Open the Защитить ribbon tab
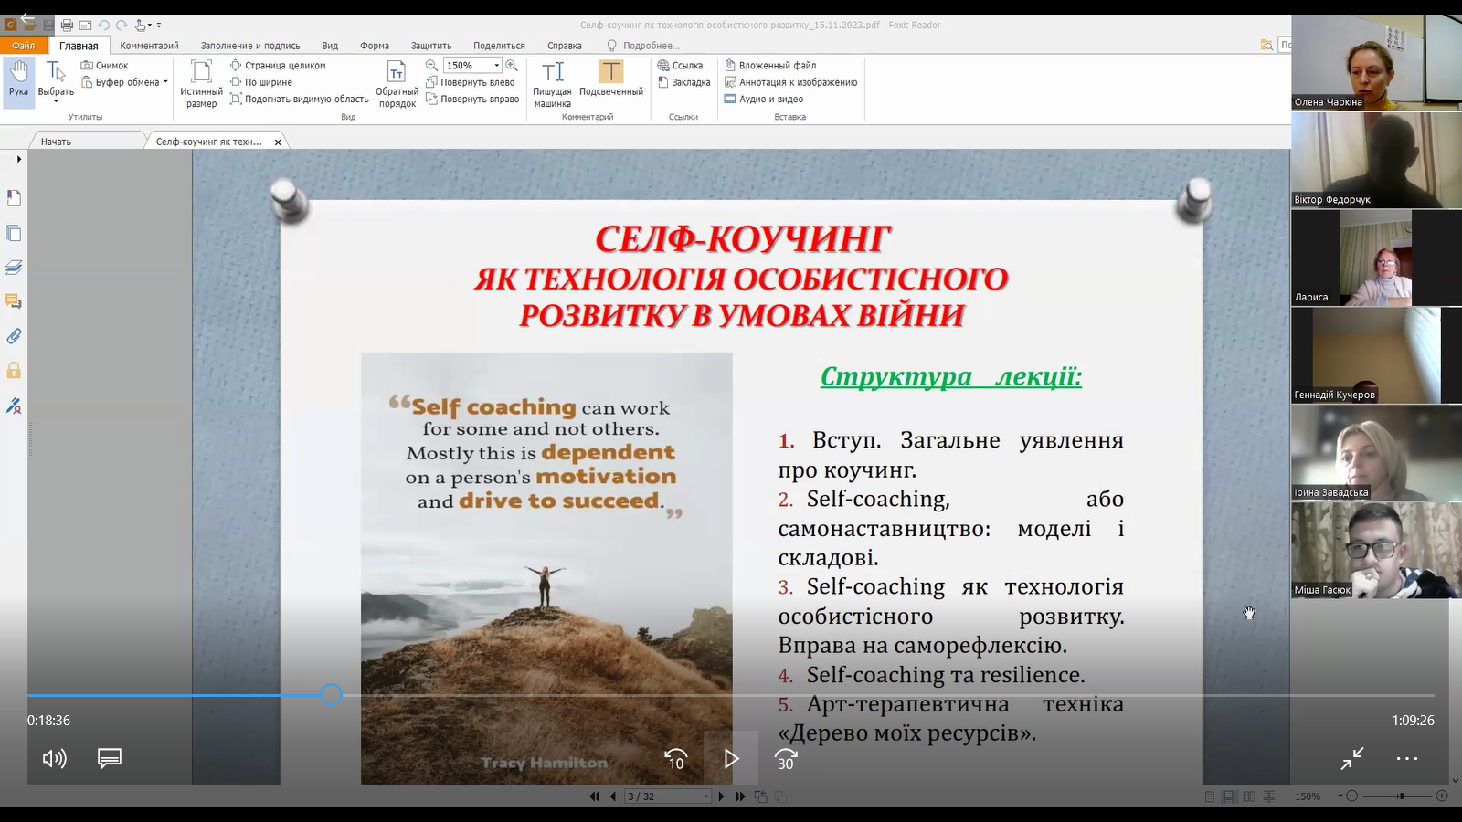 (x=431, y=46)
